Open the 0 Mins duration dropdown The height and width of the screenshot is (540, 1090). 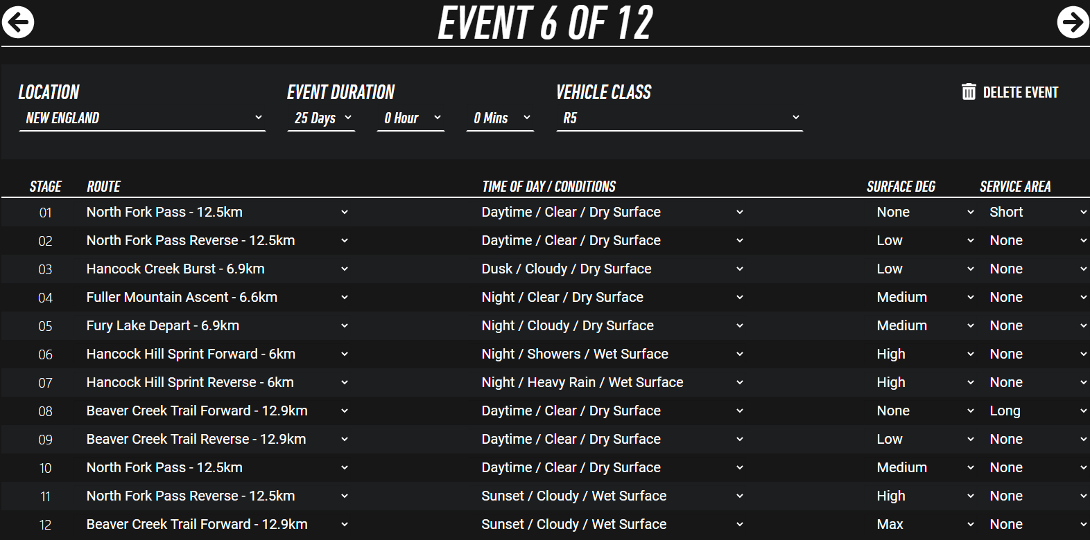pyautogui.click(x=500, y=118)
